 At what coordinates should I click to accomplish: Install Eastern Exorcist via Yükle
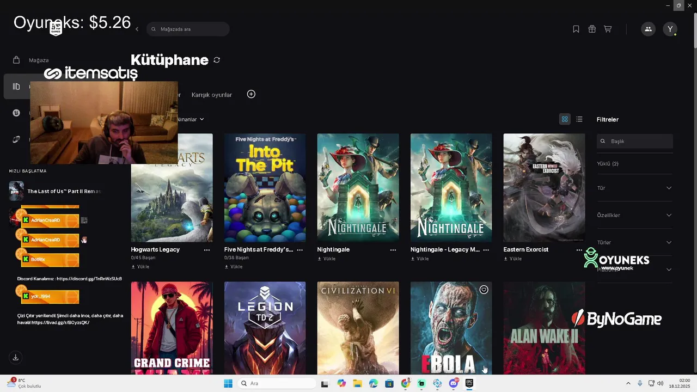[513, 259]
